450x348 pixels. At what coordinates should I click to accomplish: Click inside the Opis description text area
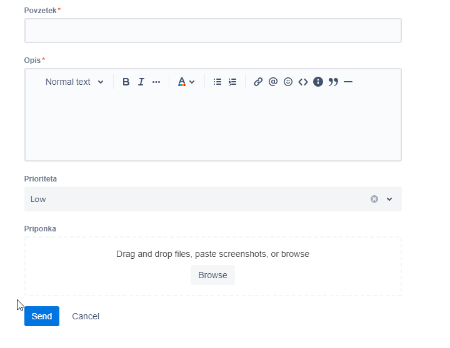pyautogui.click(x=213, y=126)
